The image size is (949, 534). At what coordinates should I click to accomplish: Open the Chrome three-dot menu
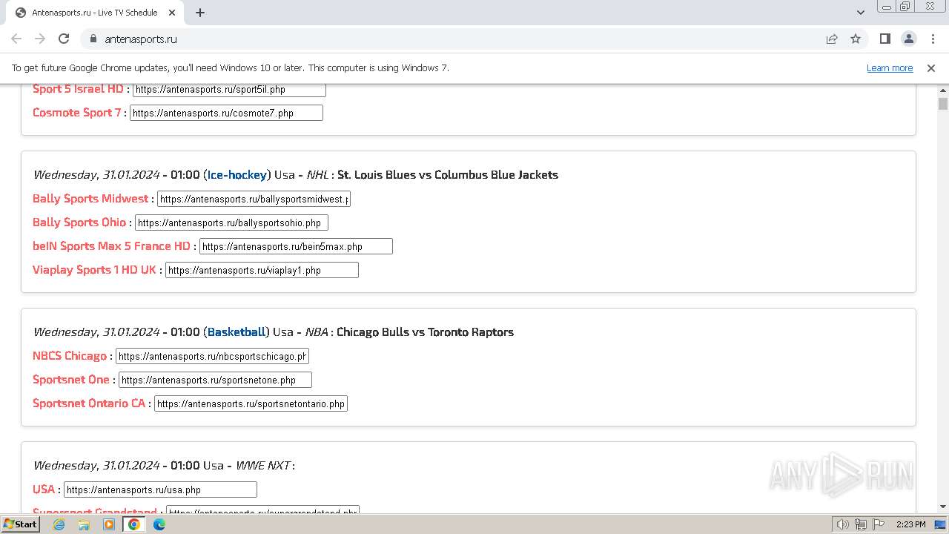(x=932, y=39)
